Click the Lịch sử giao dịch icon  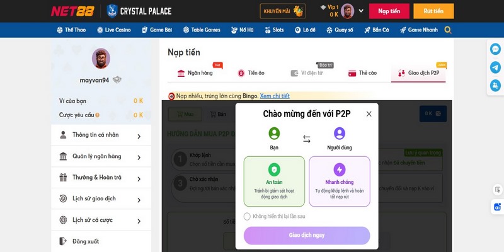pyautogui.click(x=64, y=198)
